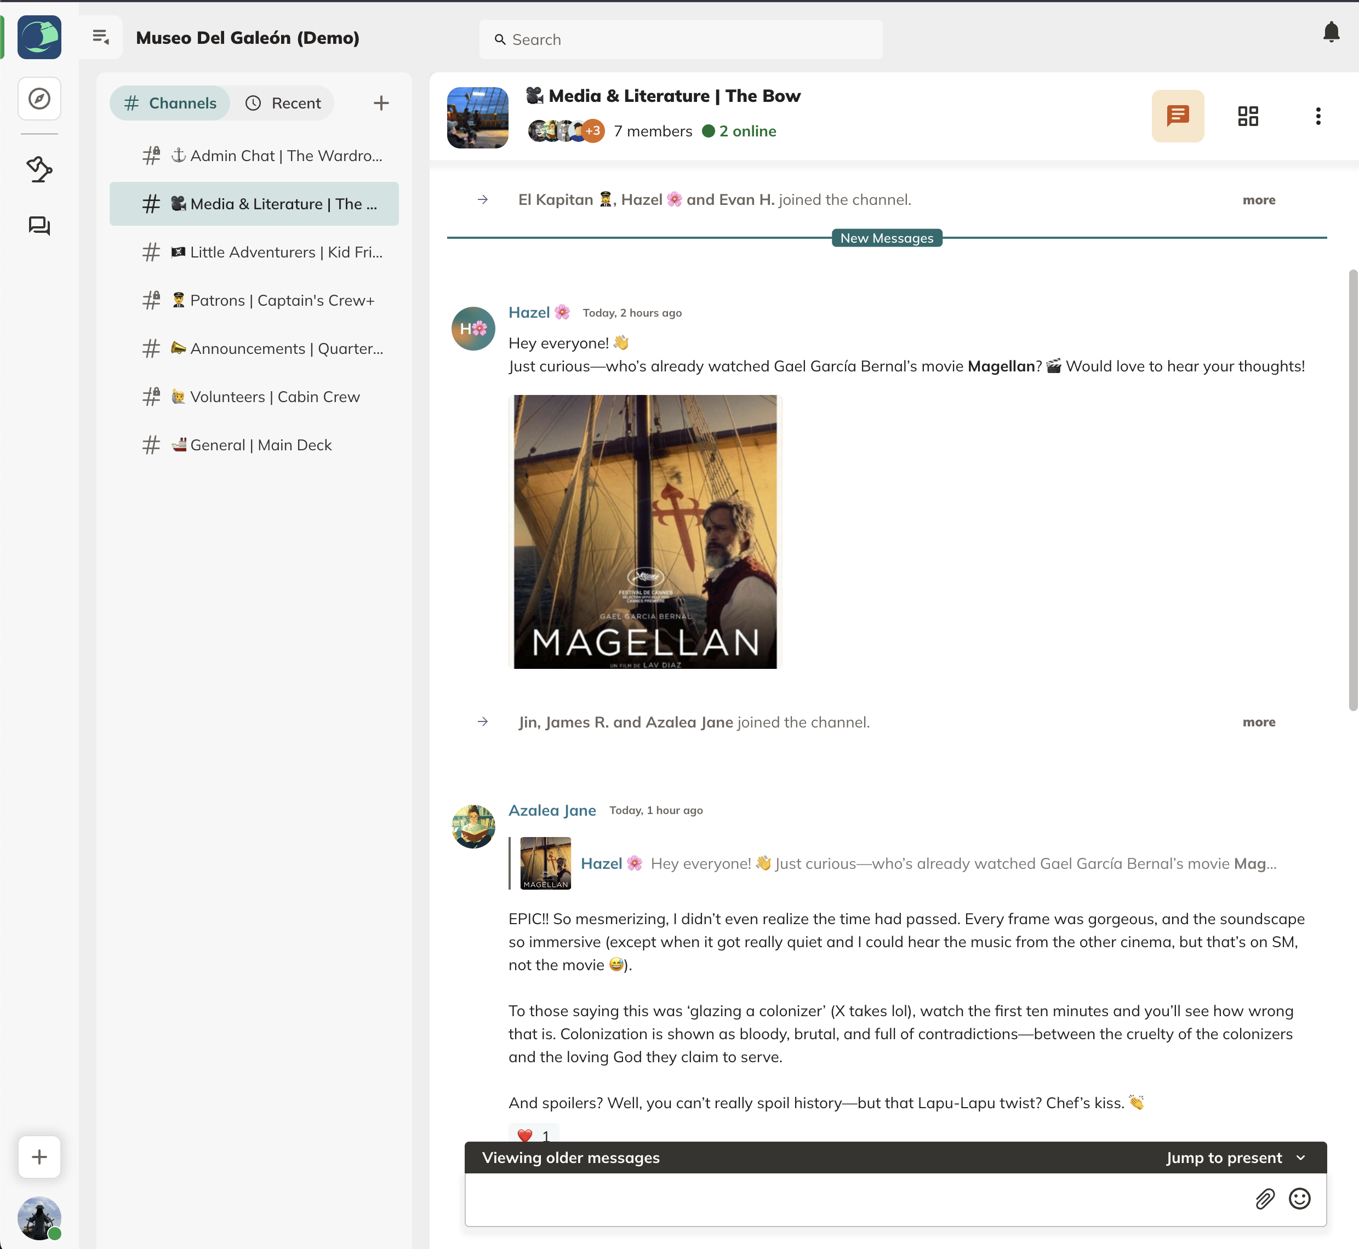Collapse the sidebar with the menu icon
Screen dimensions: 1359x1249
coord(101,37)
